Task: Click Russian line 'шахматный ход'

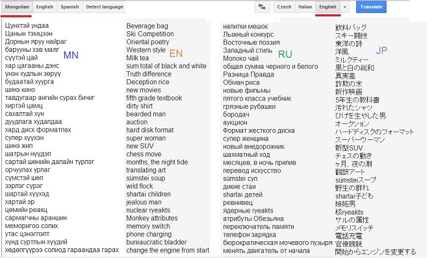Action: click(x=246, y=154)
